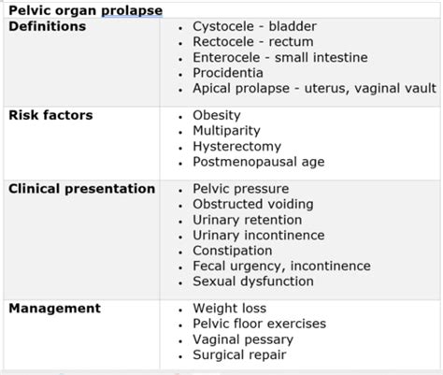Click the 'Risk factors' row heading
This screenshot has width=443, height=375.
point(50,115)
